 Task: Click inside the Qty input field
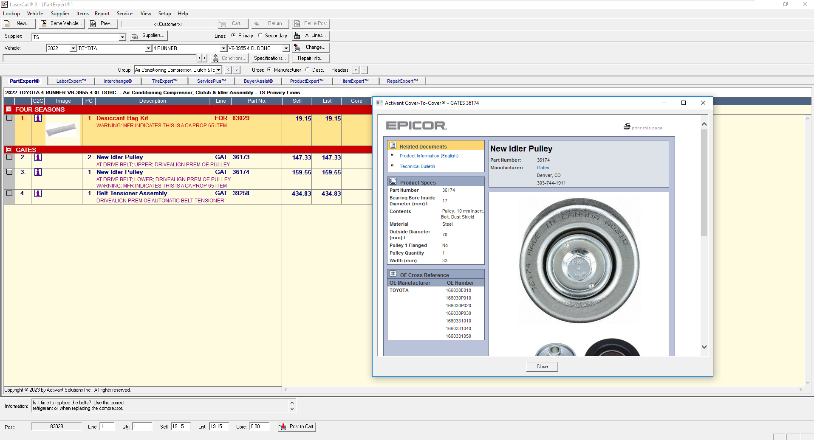click(142, 426)
